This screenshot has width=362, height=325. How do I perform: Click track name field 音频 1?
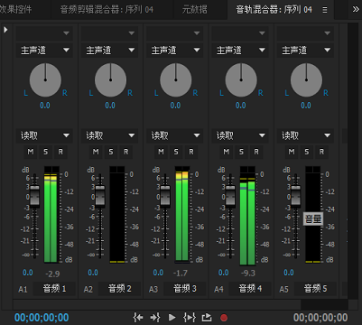(54, 289)
